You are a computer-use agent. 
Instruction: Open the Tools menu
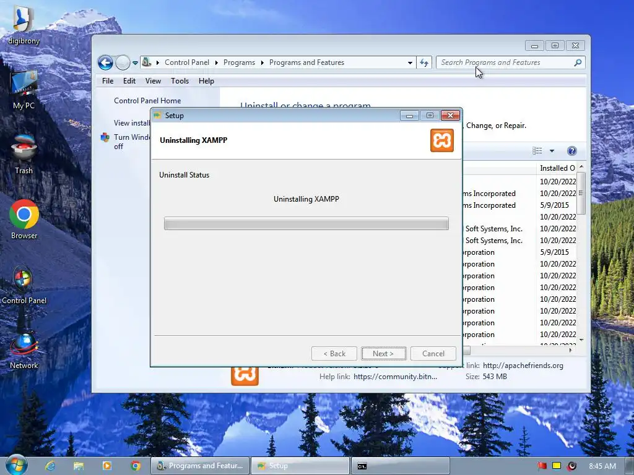tap(180, 81)
